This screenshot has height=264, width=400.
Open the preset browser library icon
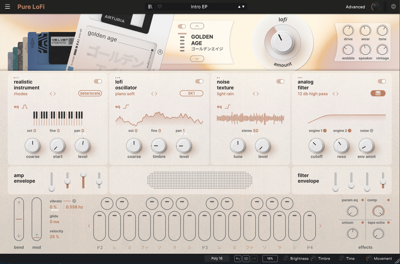pyautogui.click(x=150, y=7)
